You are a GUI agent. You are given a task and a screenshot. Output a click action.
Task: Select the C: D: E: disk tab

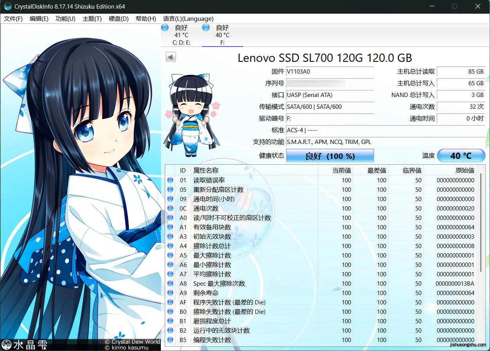(x=181, y=35)
